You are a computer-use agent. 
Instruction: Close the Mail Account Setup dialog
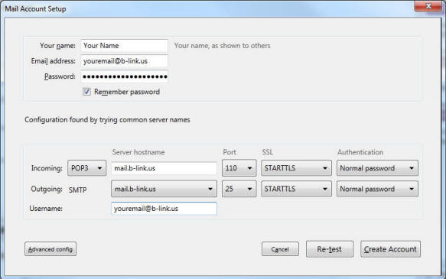(x=428, y=6)
